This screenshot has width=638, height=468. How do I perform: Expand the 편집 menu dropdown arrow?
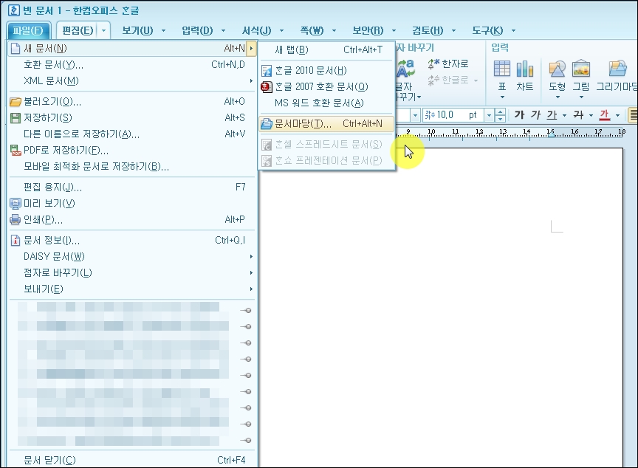(104, 30)
